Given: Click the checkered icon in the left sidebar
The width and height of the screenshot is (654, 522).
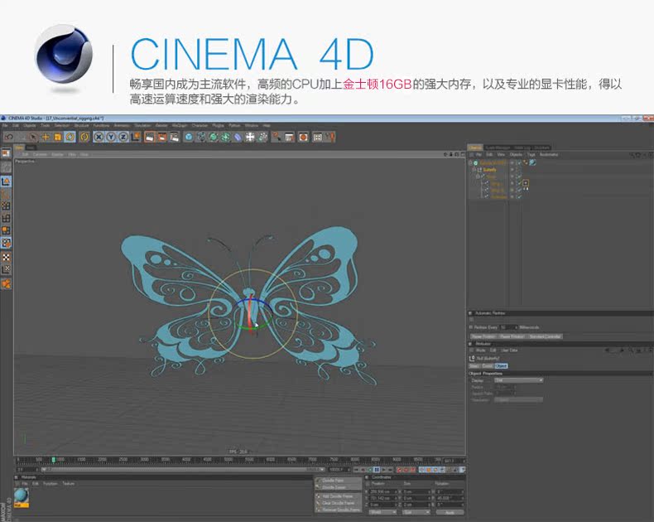Looking at the screenshot, I should (6, 257).
